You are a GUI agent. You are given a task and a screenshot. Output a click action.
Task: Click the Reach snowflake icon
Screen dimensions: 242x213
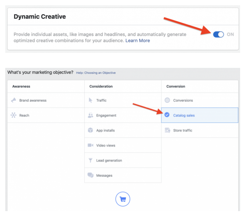click(13, 115)
